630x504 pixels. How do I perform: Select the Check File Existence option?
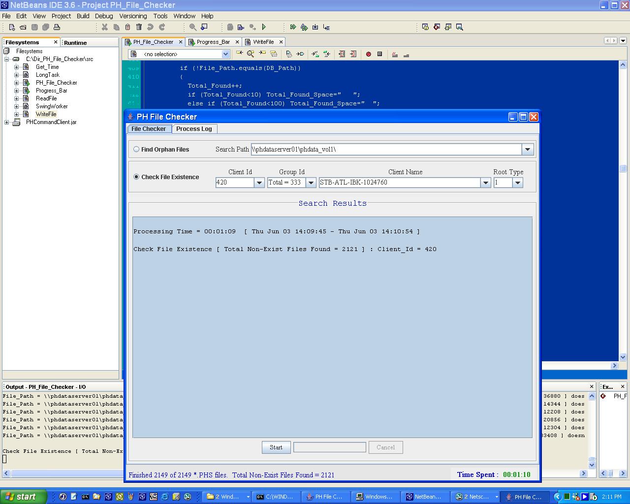click(166, 177)
